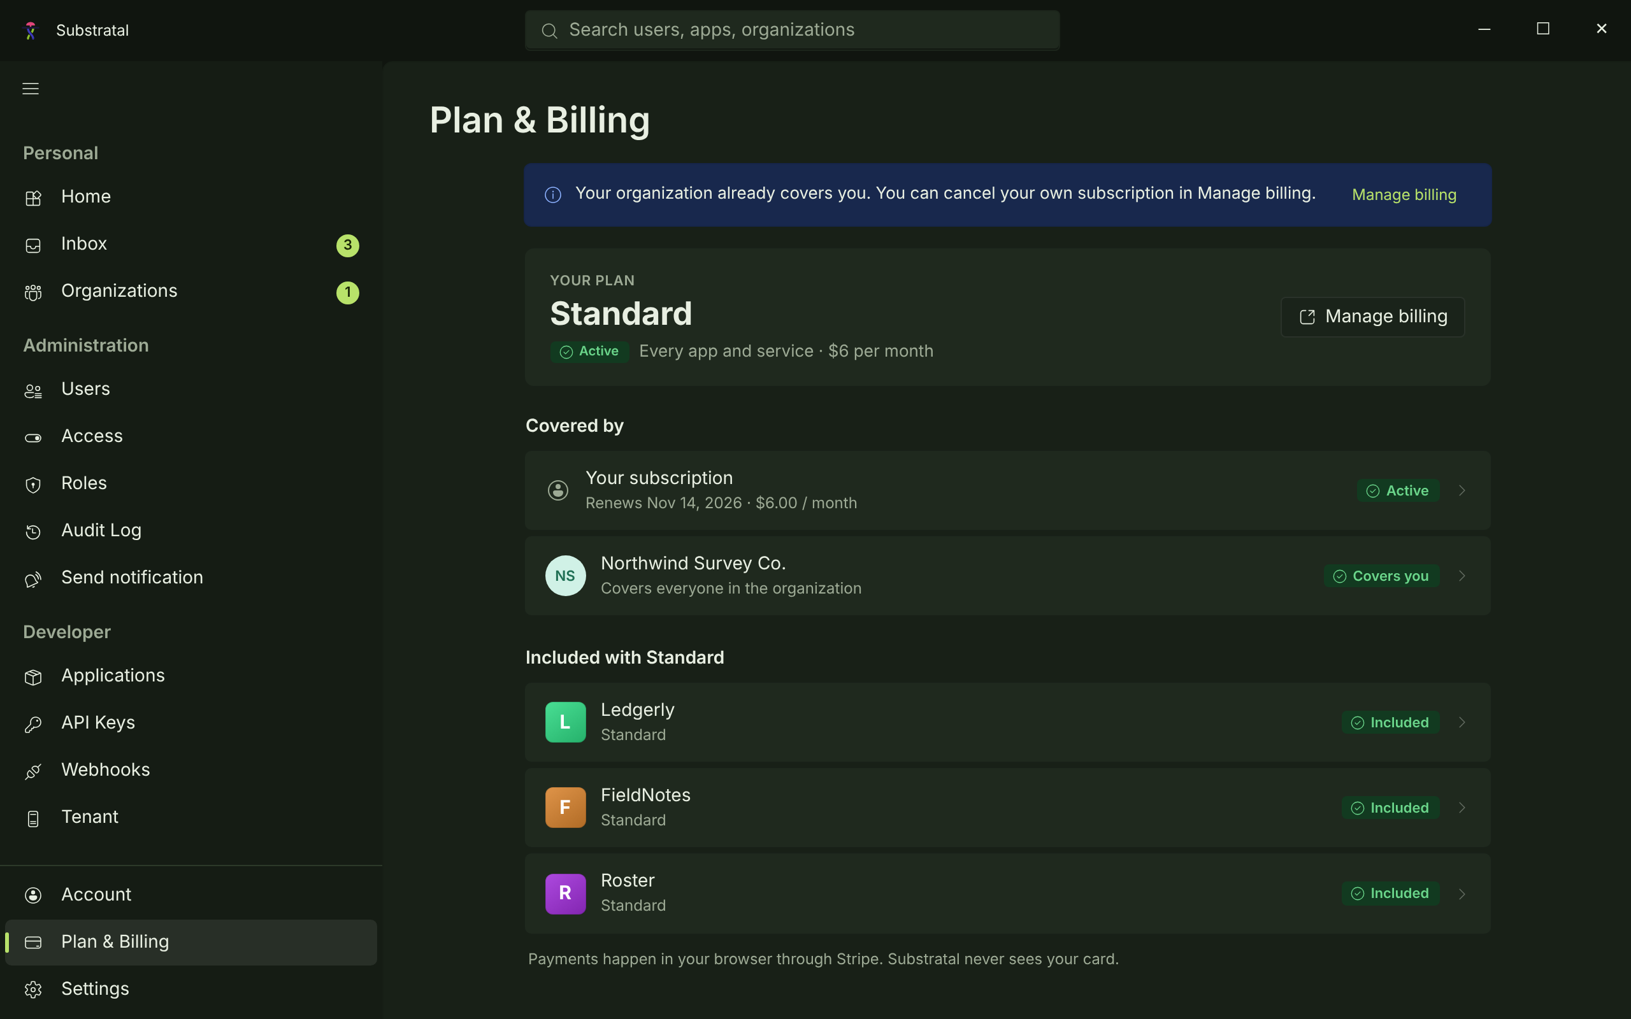This screenshot has height=1019, width=1631.
Task: Expand Your subscription row chevron
Action: (x=1462, y=490)
